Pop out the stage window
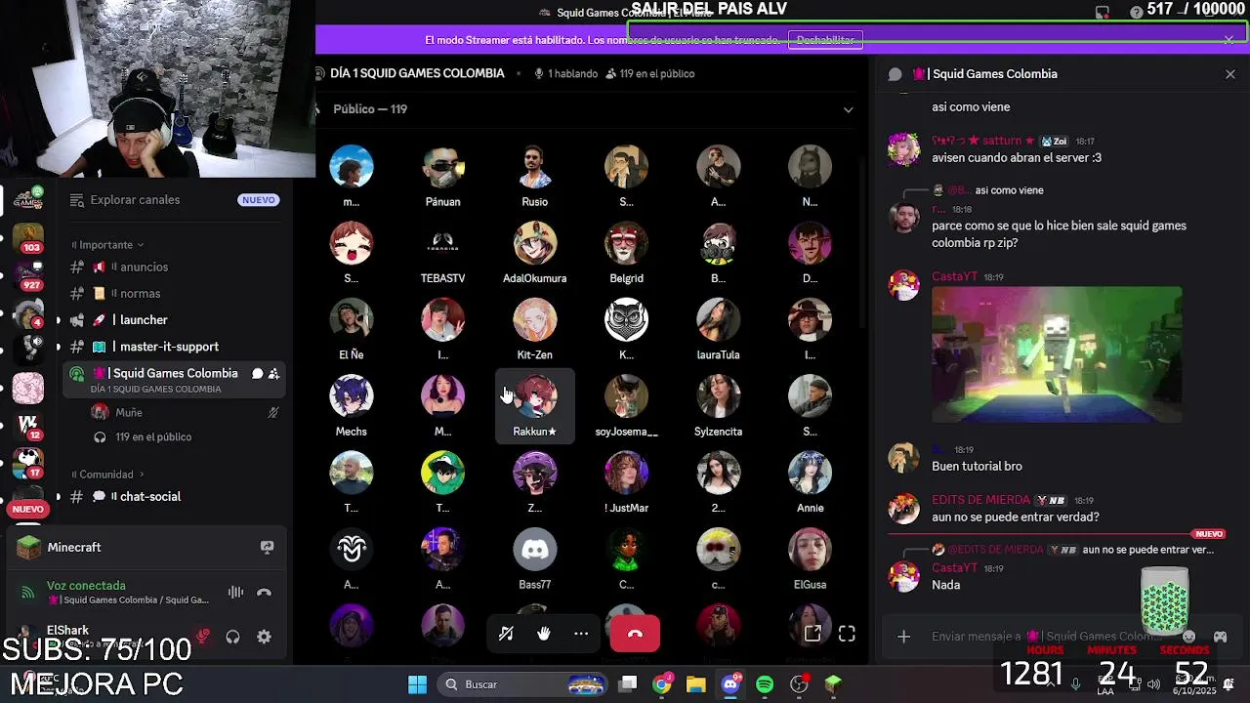The width and height of the screenshot is (1250, 703). (x=812, y=634)
